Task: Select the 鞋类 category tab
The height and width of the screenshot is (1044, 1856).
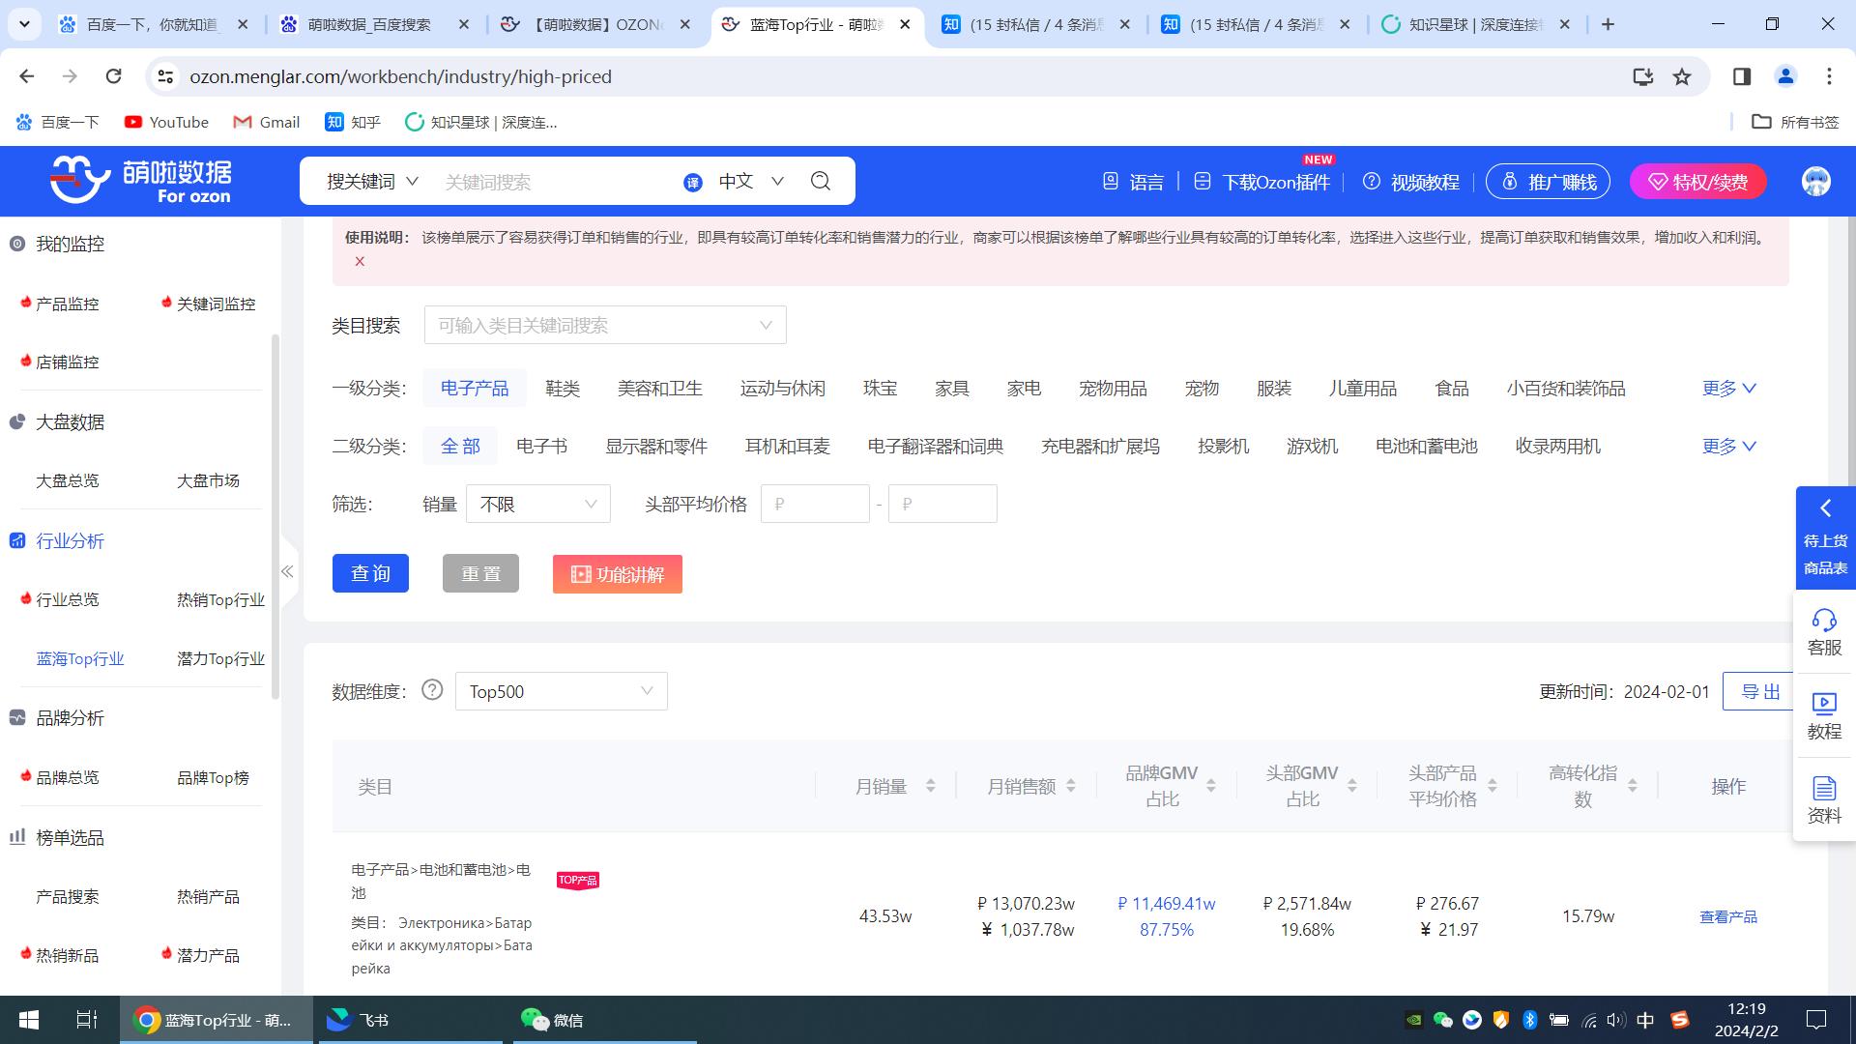Action: point(563,388)
